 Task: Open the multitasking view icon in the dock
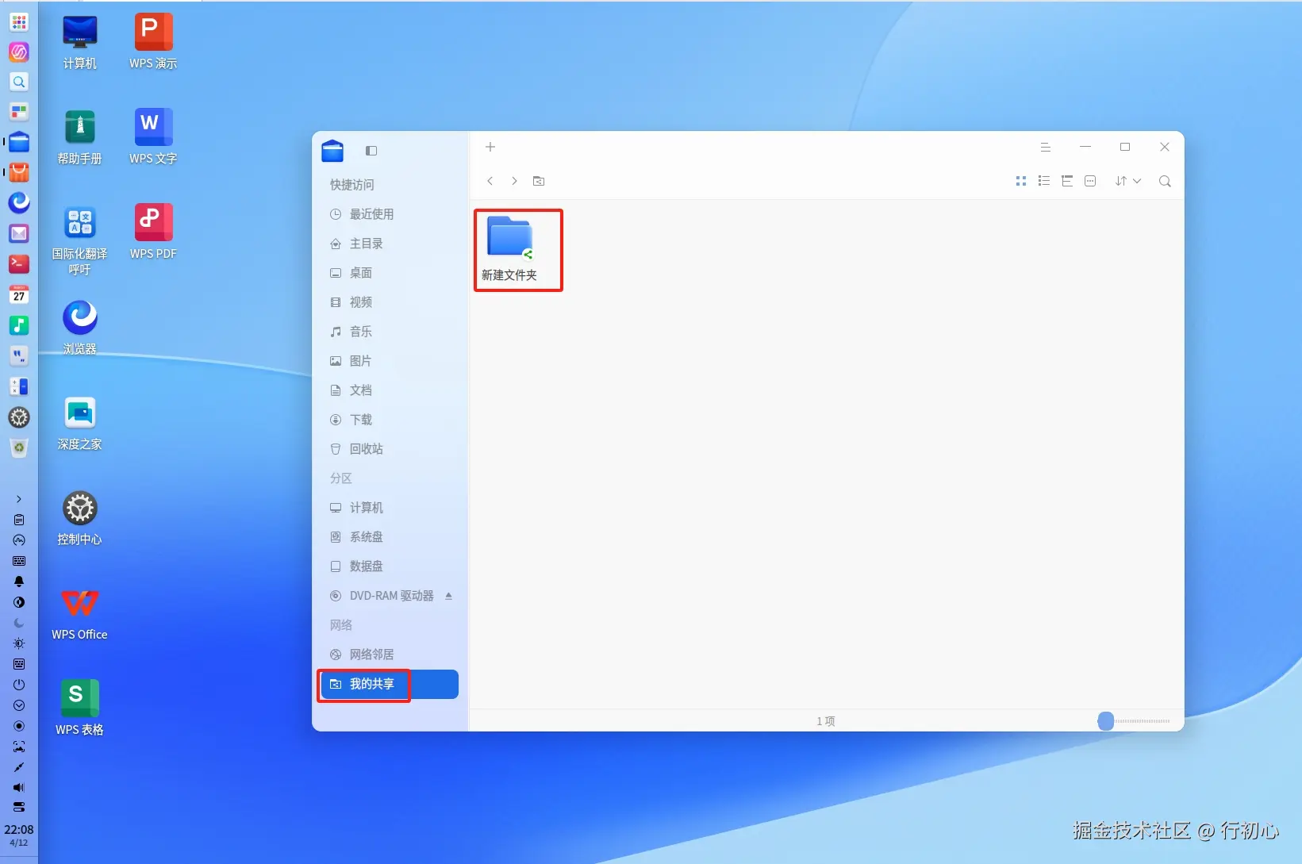[19, 112]
